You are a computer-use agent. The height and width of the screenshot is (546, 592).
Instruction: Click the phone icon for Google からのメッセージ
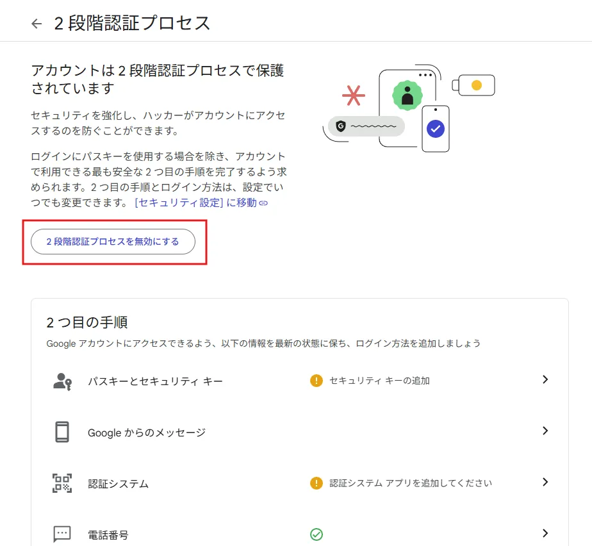62,432
